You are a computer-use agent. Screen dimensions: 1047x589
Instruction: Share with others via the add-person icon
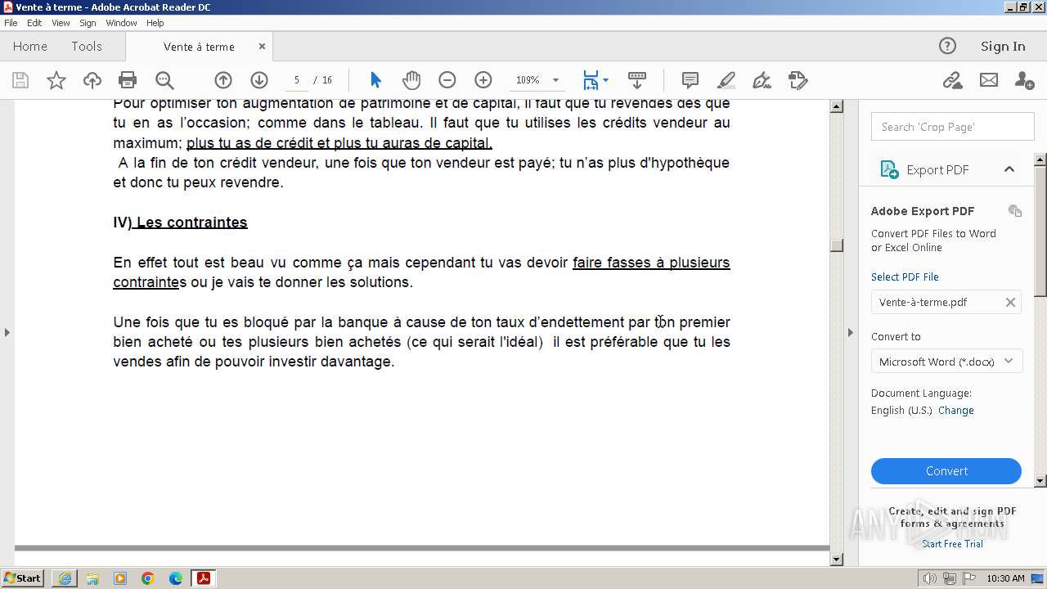pyautogui.click(x=1024, y=80)
